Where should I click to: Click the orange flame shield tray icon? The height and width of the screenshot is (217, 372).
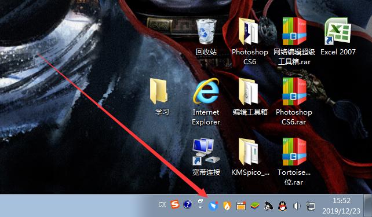coord(227,206)
